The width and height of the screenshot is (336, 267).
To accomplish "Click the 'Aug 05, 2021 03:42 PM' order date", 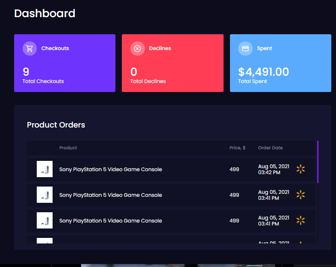I will 274,169.
